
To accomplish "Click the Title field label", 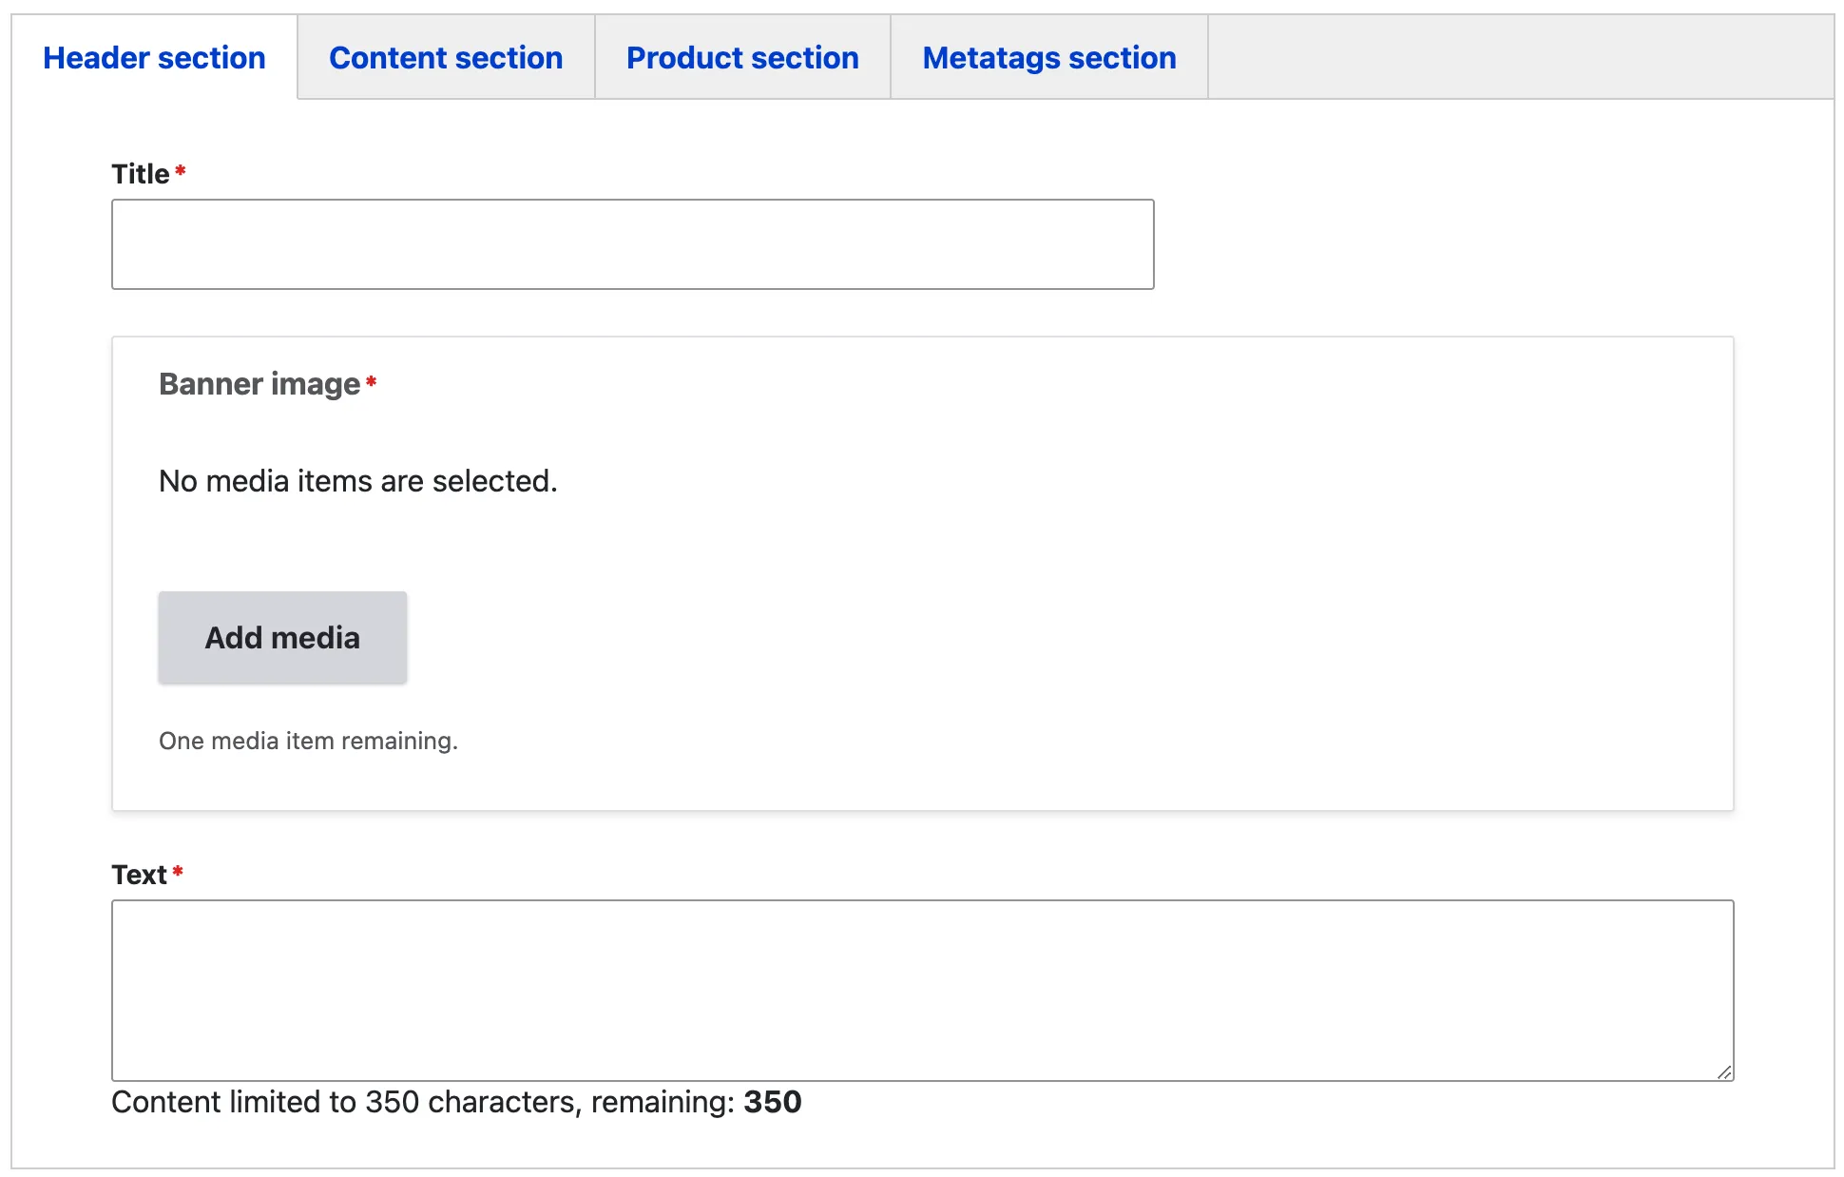I will 140,174.
